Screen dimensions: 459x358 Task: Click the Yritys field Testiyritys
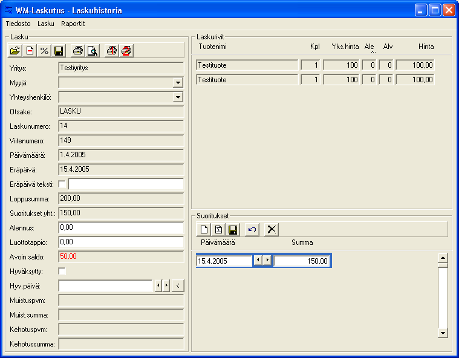point(121,68)
